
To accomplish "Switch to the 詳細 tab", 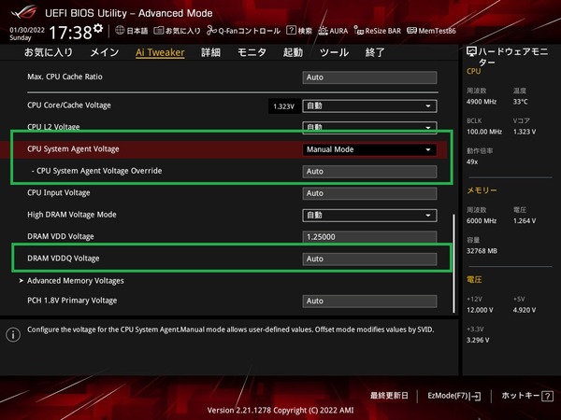I will (x=210, y=52).
